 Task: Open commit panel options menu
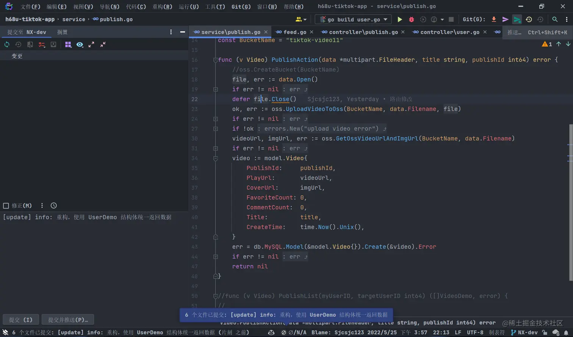tap(171, 32)
